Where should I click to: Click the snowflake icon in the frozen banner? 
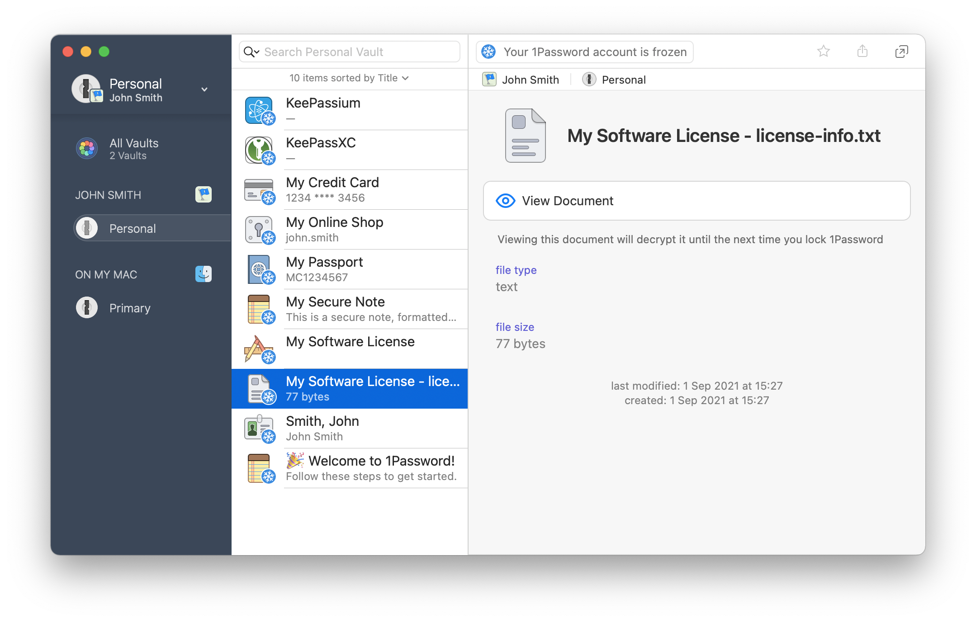[x=488, y=52]
